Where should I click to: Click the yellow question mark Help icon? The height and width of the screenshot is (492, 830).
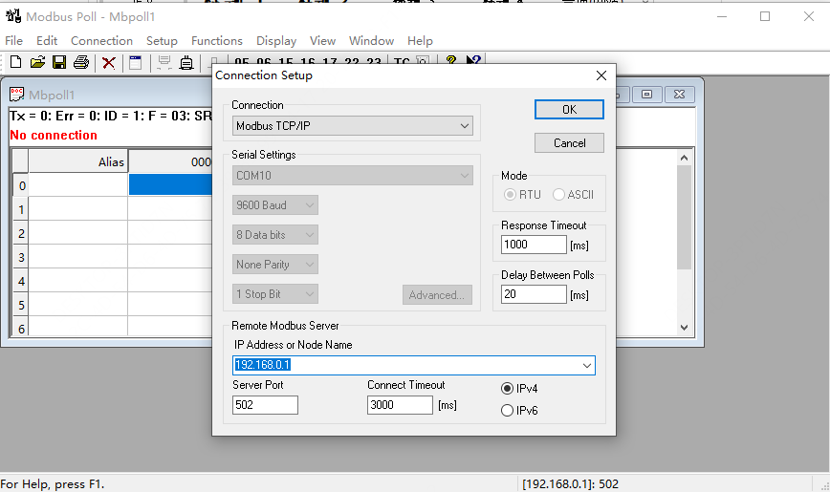pyautogui.click(x=451, y=60)
